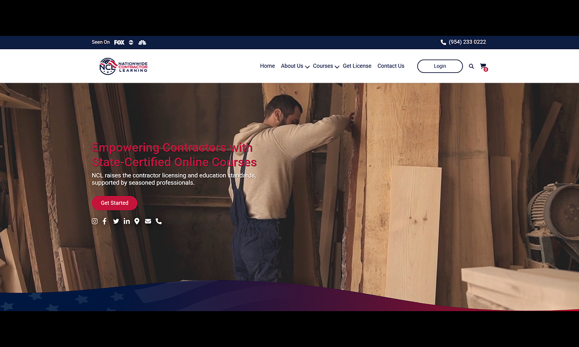Screen dimensions: 579x347
Task: Select the NBC peacock logo
Action: coord(142,42)
